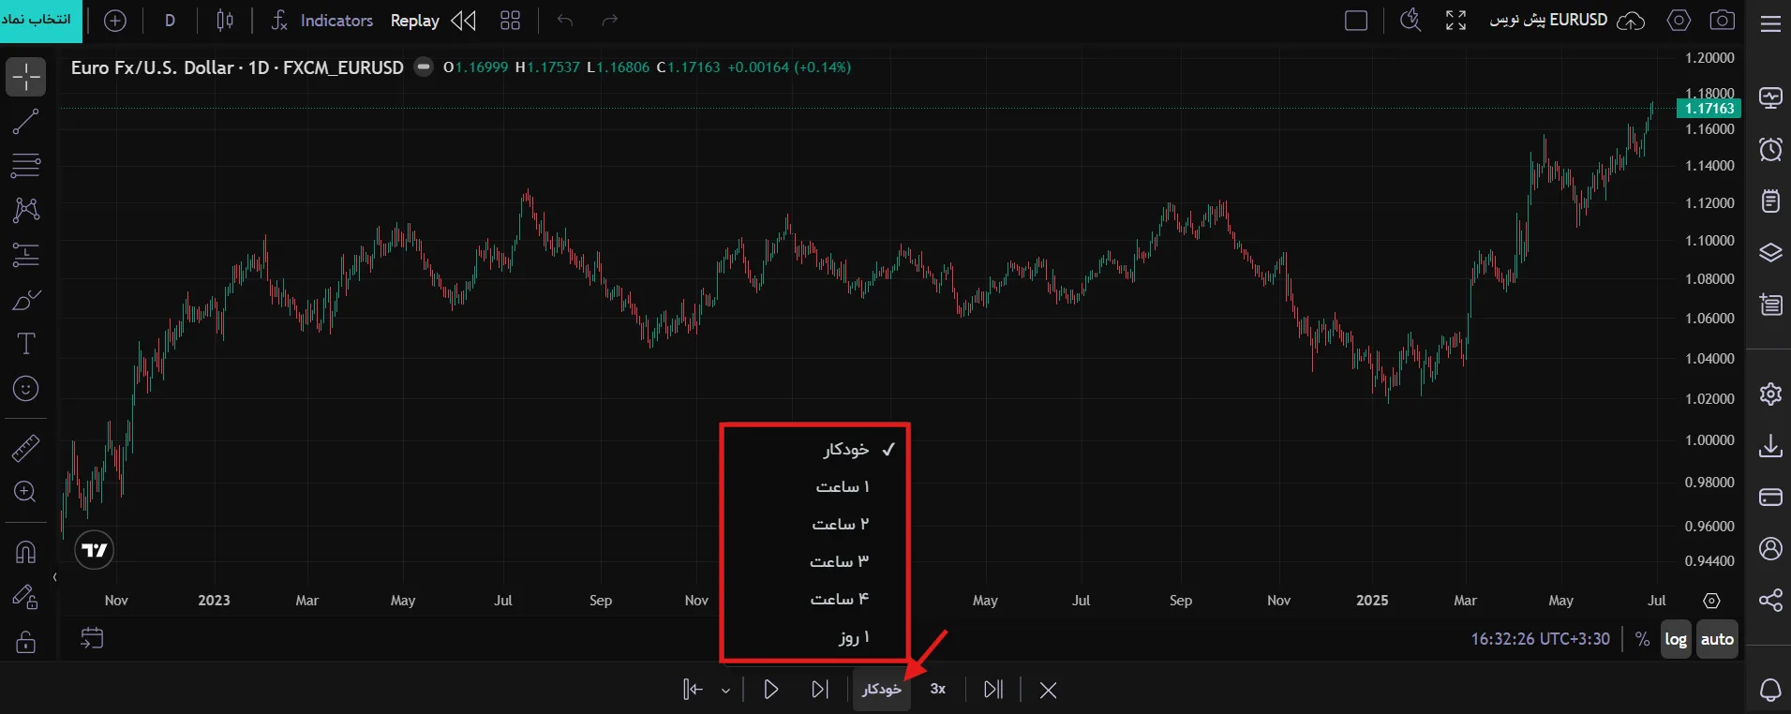Select the trend line drawing tool
The height and width of the screenshot is (714, 1791).
pyautogui.click(x=26, y=121)
